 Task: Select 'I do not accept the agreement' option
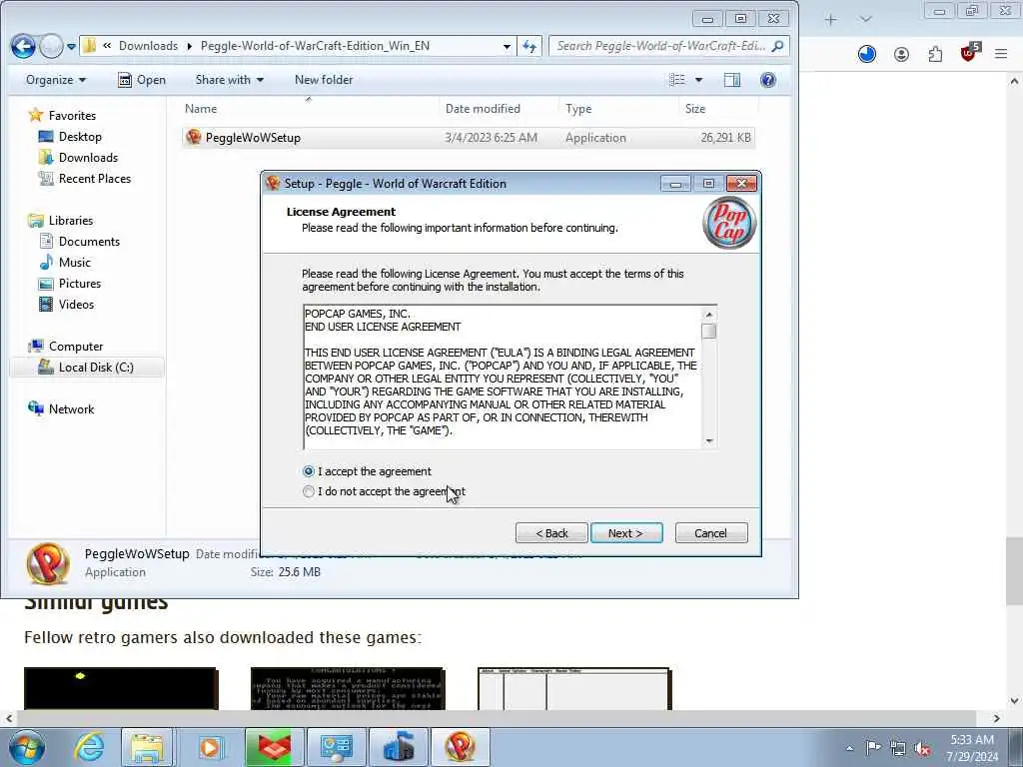(x=309, y=491)
